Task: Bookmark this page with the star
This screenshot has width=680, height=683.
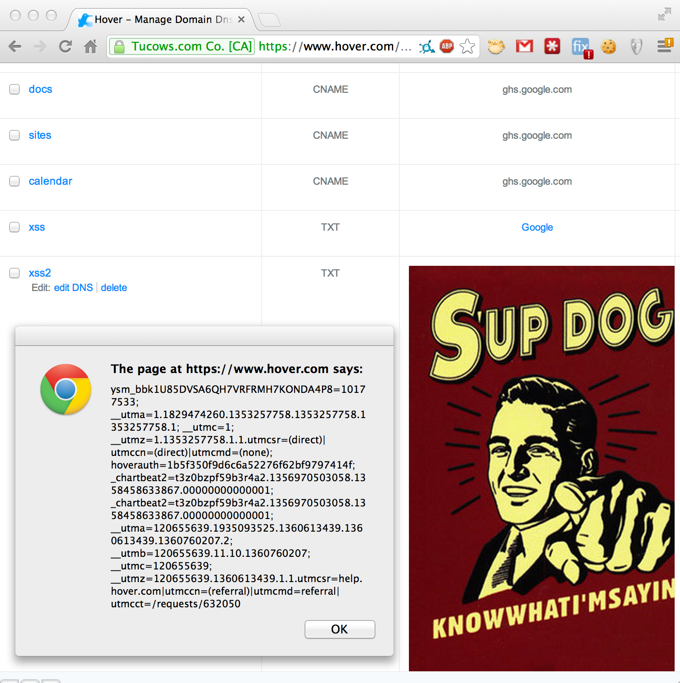Action: tap(467, 46)
